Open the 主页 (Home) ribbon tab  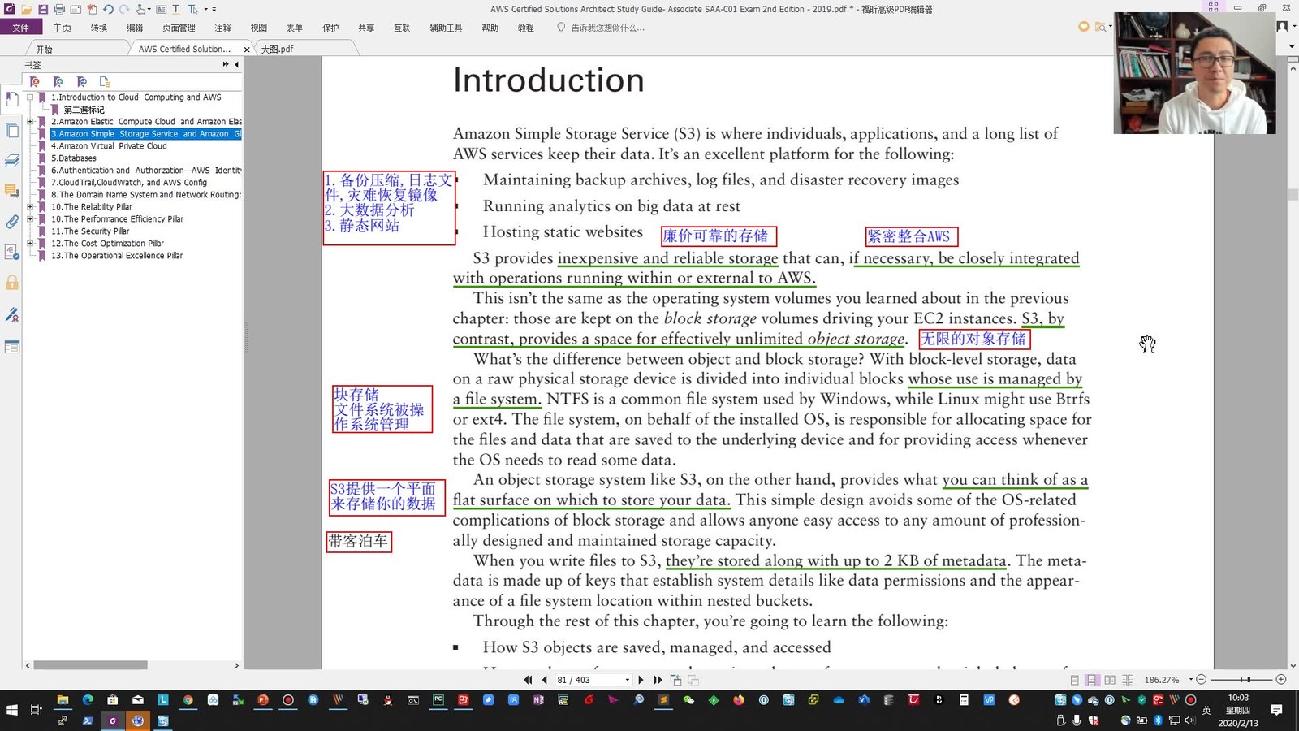(63, 28)
